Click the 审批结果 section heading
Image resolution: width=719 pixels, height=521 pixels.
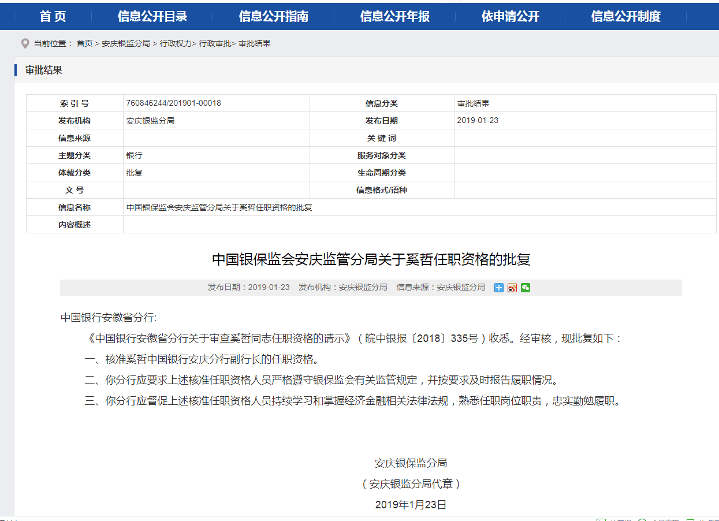[x=44, y=70]
